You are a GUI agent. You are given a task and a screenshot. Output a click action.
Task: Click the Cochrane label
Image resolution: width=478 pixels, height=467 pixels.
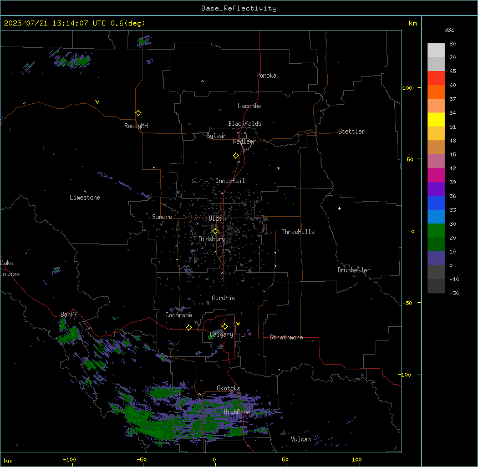point(179,315)
